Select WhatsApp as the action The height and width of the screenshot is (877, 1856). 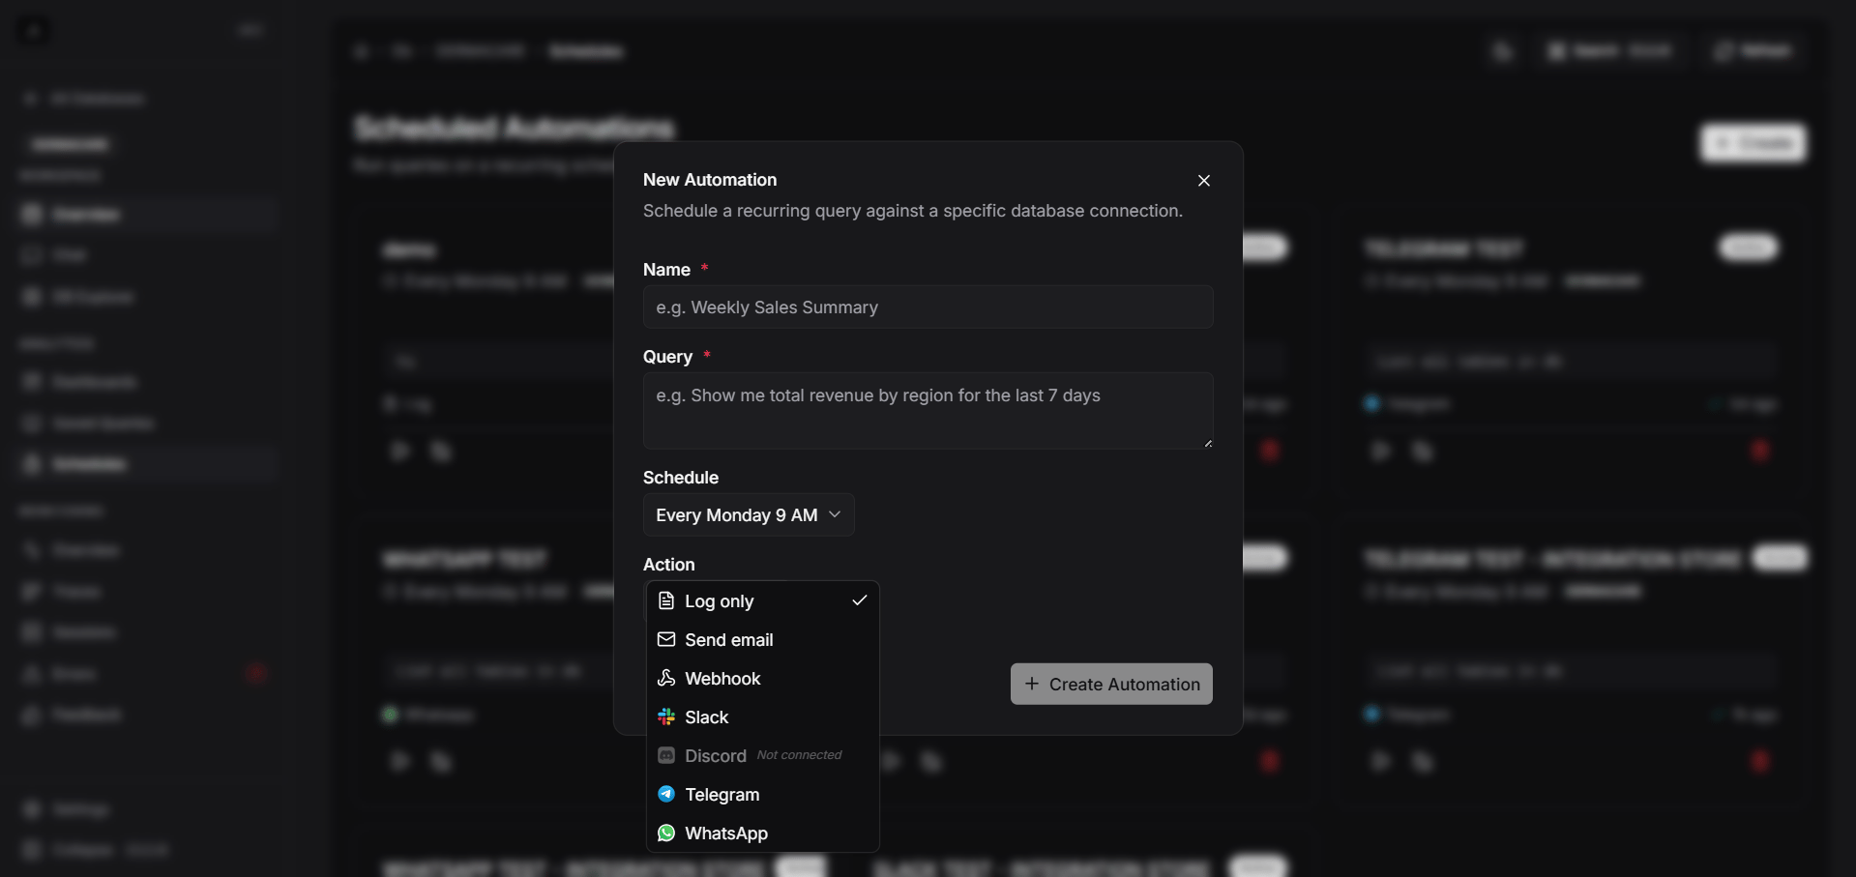[762, 833]
